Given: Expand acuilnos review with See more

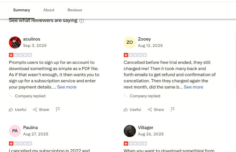Looking at the screenshot, I should pos(67,87).
